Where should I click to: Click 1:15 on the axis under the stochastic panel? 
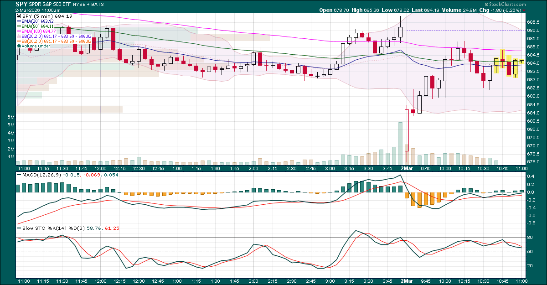[x=196, y=282]
